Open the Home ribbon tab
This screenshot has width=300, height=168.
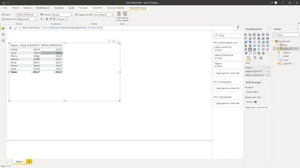pos(15,8)
